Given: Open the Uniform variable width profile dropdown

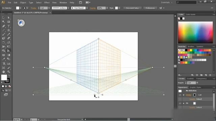Looking at the screenshot, I should coord(68,8).
